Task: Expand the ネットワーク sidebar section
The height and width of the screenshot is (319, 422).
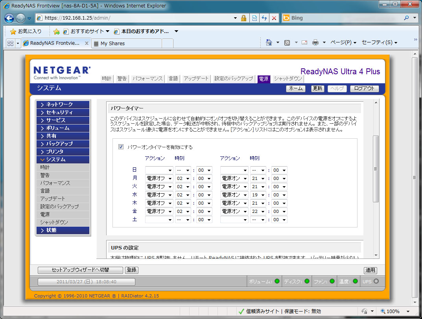Action: (x=63, y=104)
